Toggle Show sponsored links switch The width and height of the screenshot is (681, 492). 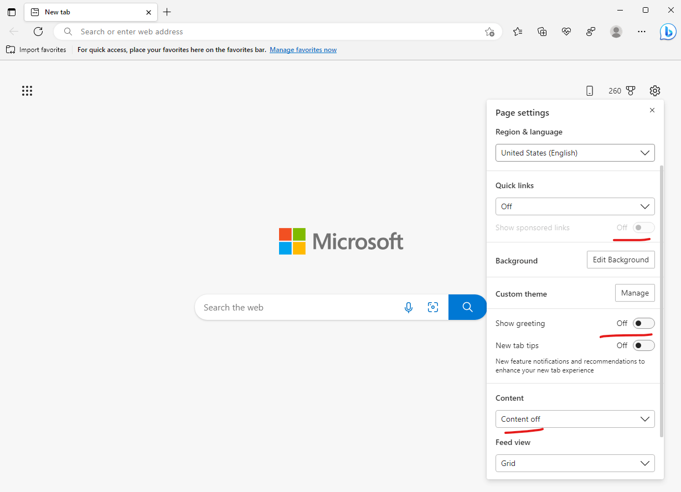[644, 227]
